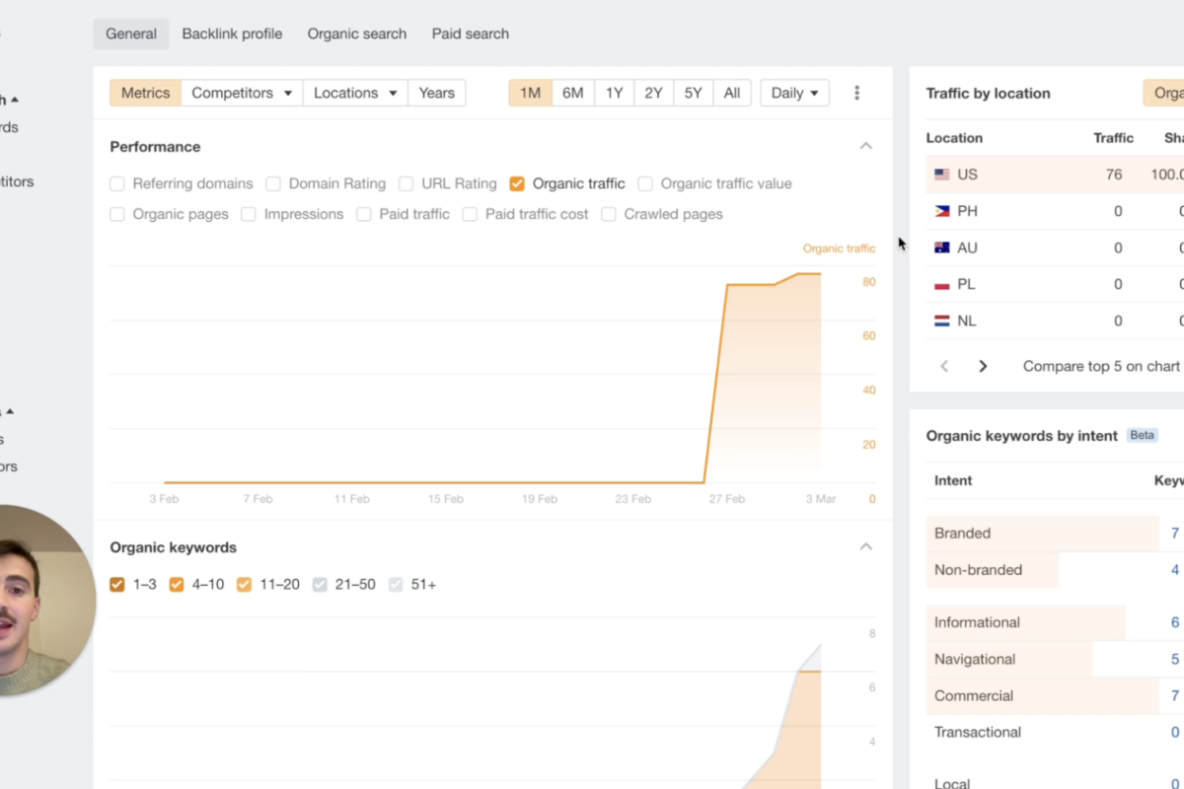Open the Competitors dropdown
Screen dimensions: 1184x789
[x=242, y=93]
